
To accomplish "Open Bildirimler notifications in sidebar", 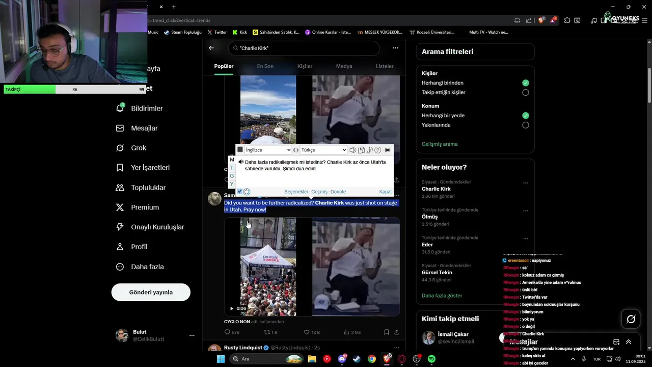I will click(140, 108).
